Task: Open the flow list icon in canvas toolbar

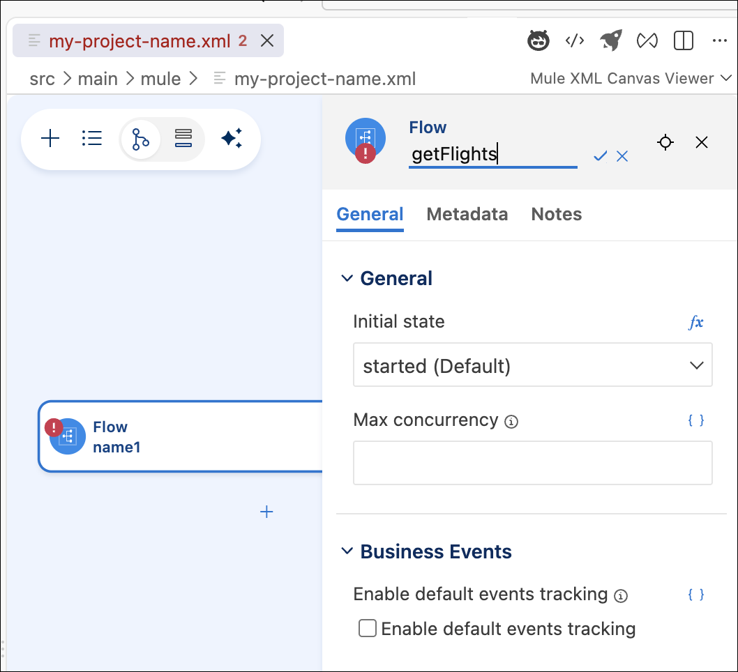Action: [x=92, y=139]
